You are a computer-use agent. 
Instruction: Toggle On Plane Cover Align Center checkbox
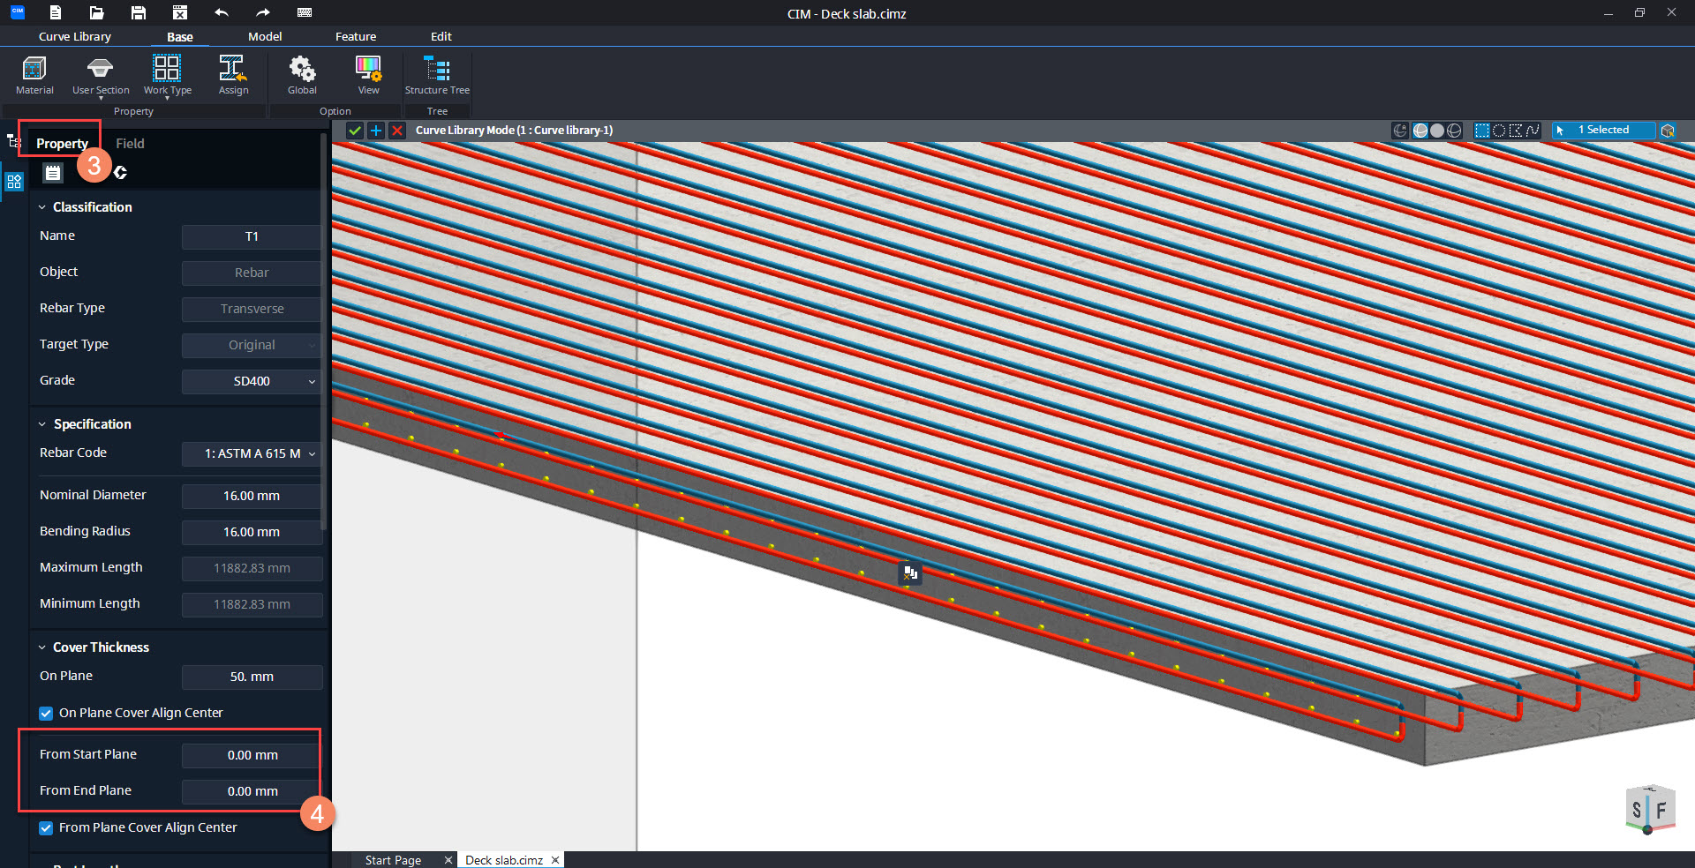click(46, 714)
